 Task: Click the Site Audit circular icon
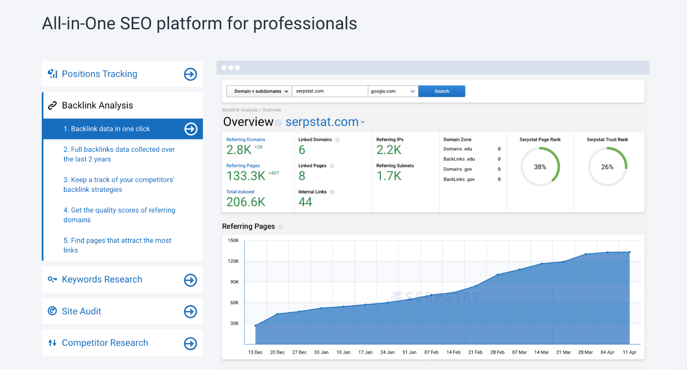click(x=52, y=311)
